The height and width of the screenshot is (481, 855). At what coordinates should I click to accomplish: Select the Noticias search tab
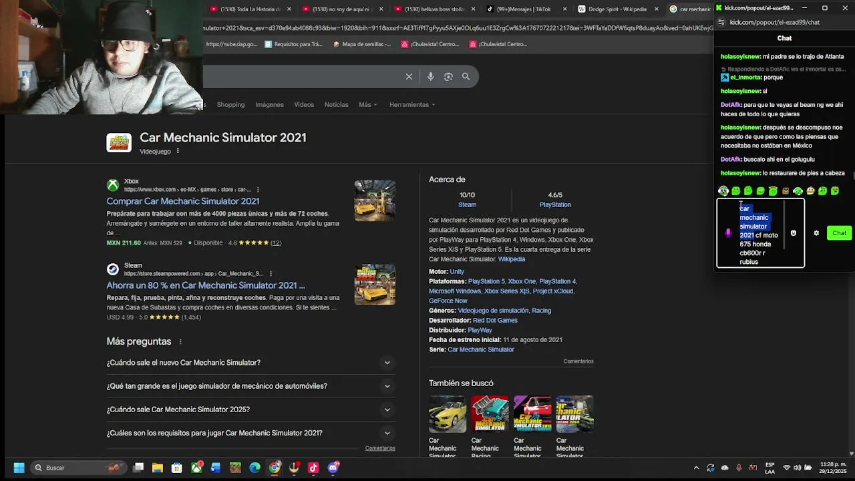tap(336, 105)
